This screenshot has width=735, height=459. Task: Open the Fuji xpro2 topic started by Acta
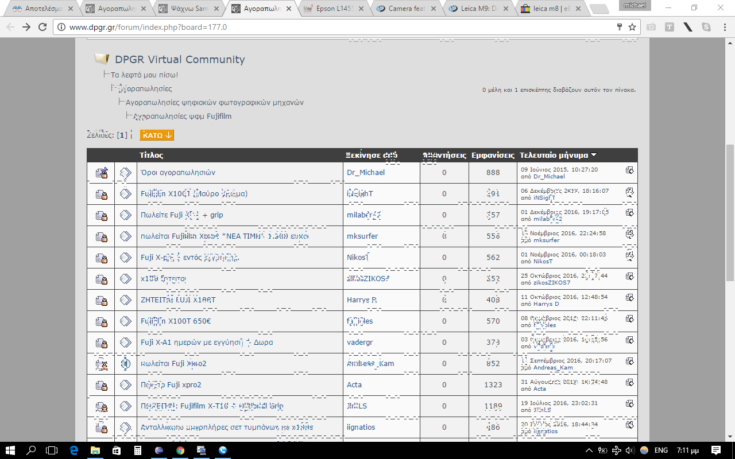tap(171, 385)
